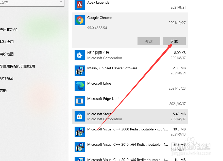
Task: Click Microsoft Corporation under HEIF 图像扩展
Action: (x=105, y=58)
